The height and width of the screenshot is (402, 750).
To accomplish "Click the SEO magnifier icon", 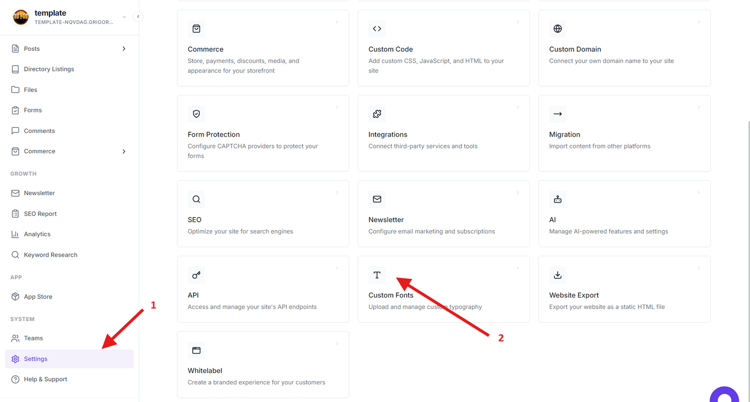I will (x=196, y=199).
